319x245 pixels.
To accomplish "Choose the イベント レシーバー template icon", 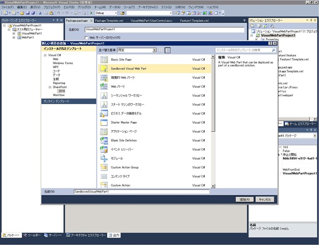I will pos(104,149).
